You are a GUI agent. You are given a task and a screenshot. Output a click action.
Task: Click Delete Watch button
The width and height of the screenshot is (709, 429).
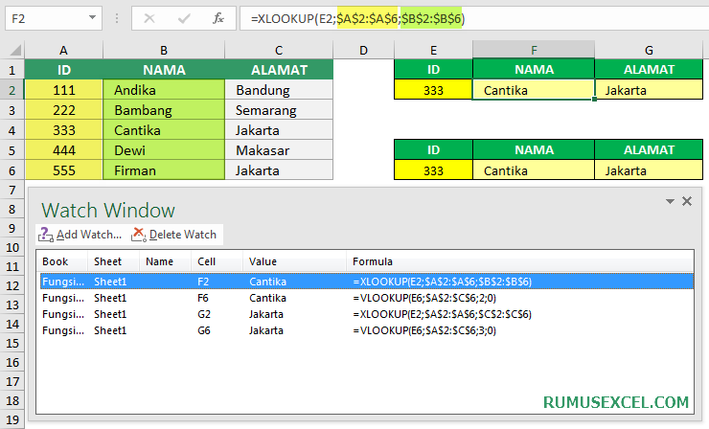coord(174,235)
